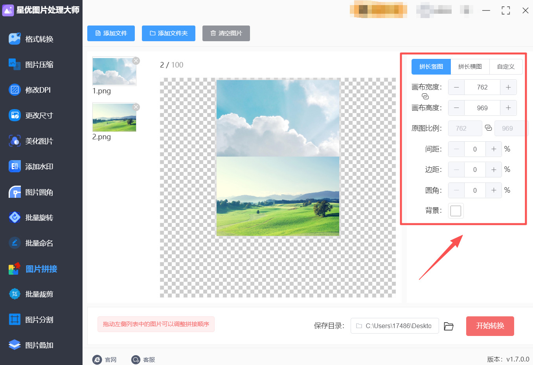This screenshot has width=533, height=365.
Task: Click the 1.png file name label
Action: pyautogui.click(x=101, y=91)
